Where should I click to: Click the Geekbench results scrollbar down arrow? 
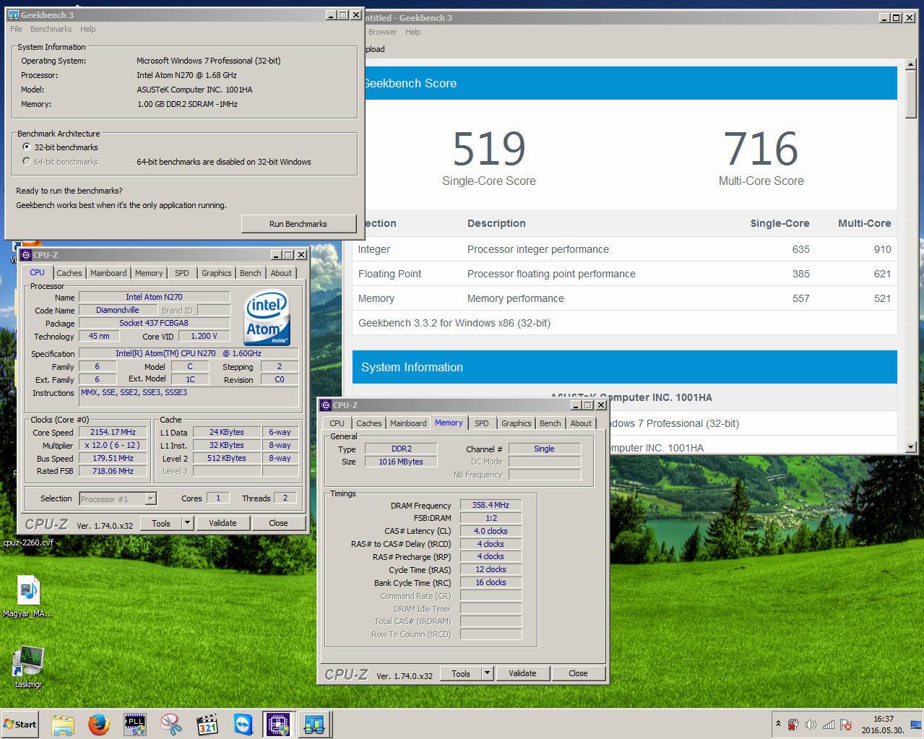[911, 447]
